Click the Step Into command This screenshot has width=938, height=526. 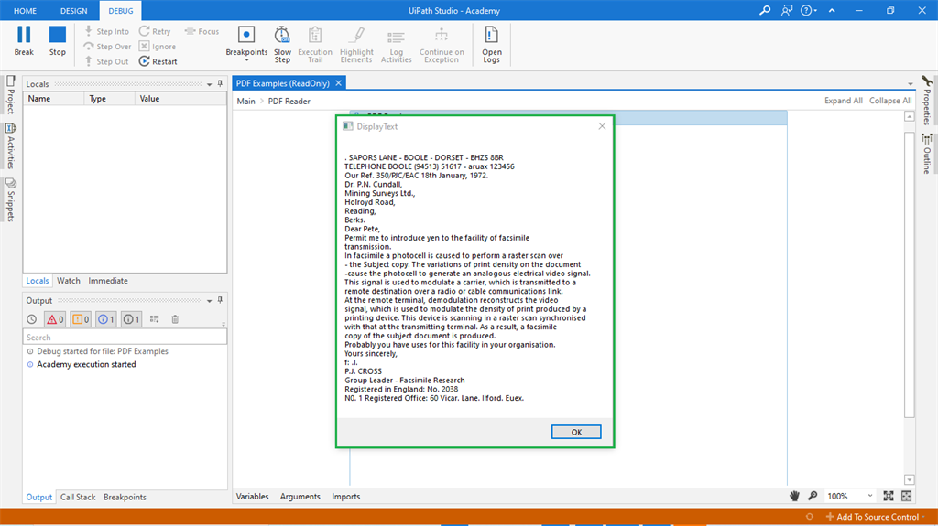106,31
